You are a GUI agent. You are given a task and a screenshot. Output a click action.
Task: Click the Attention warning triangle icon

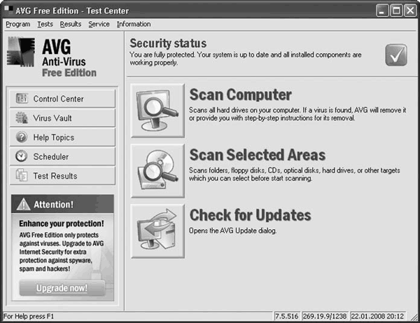tap(24, 205)
